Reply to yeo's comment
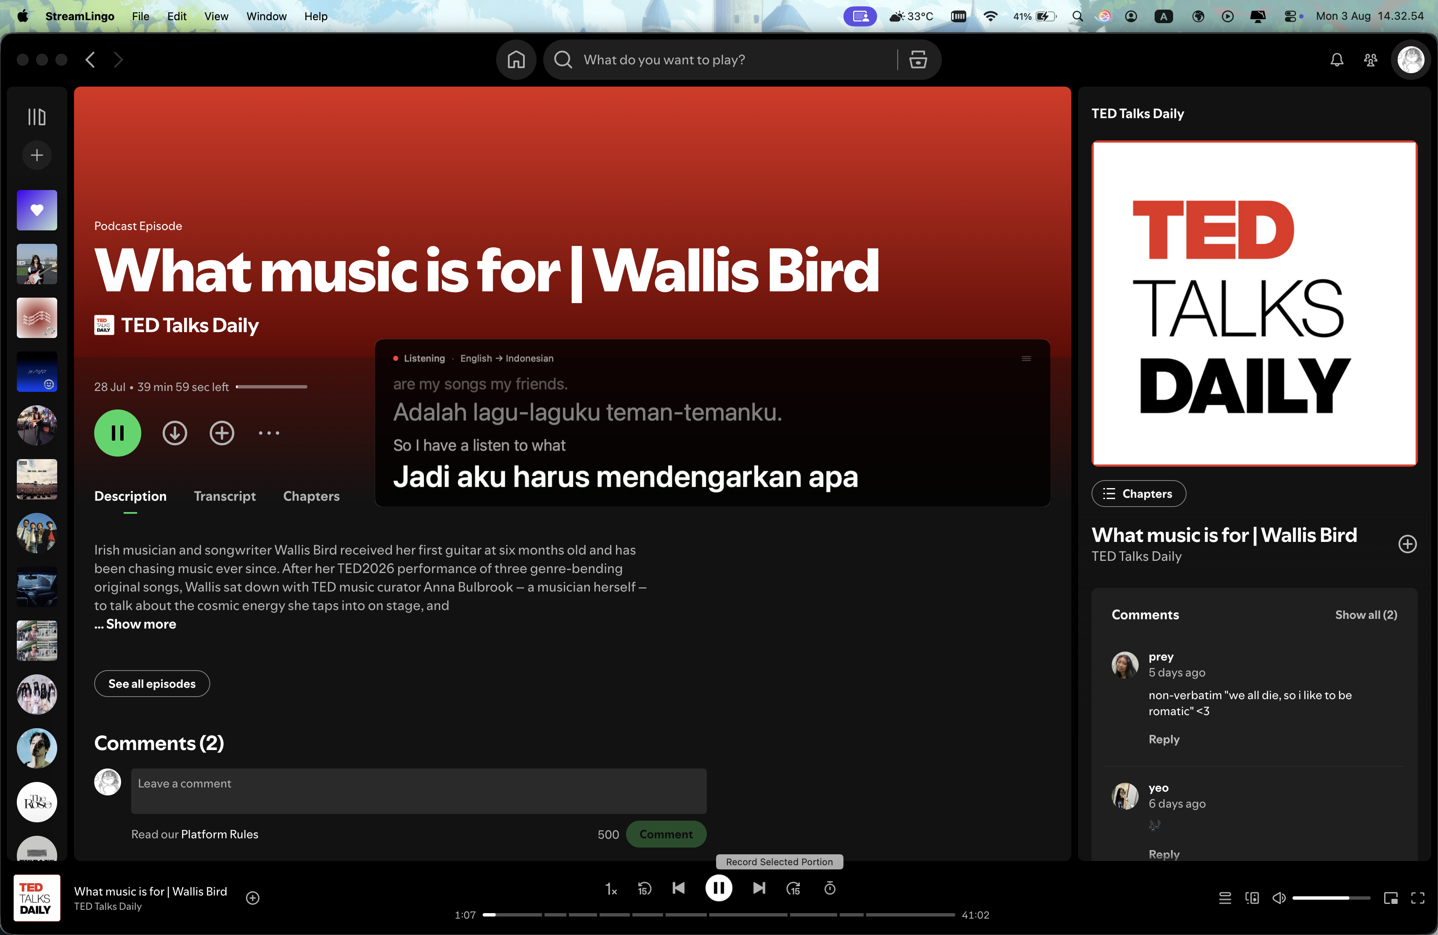 (x=1164, y=854)
